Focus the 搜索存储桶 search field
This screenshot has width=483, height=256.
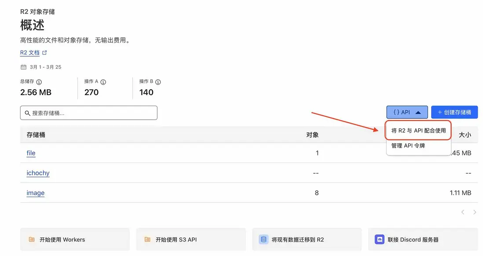tap(92, 113)
